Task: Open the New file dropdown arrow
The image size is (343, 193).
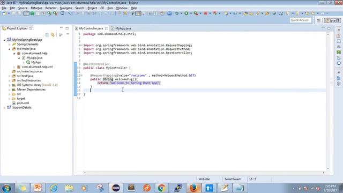Action: tap(9, 13)
